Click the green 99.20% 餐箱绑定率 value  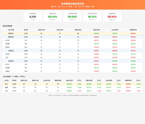tap(133, 64)
